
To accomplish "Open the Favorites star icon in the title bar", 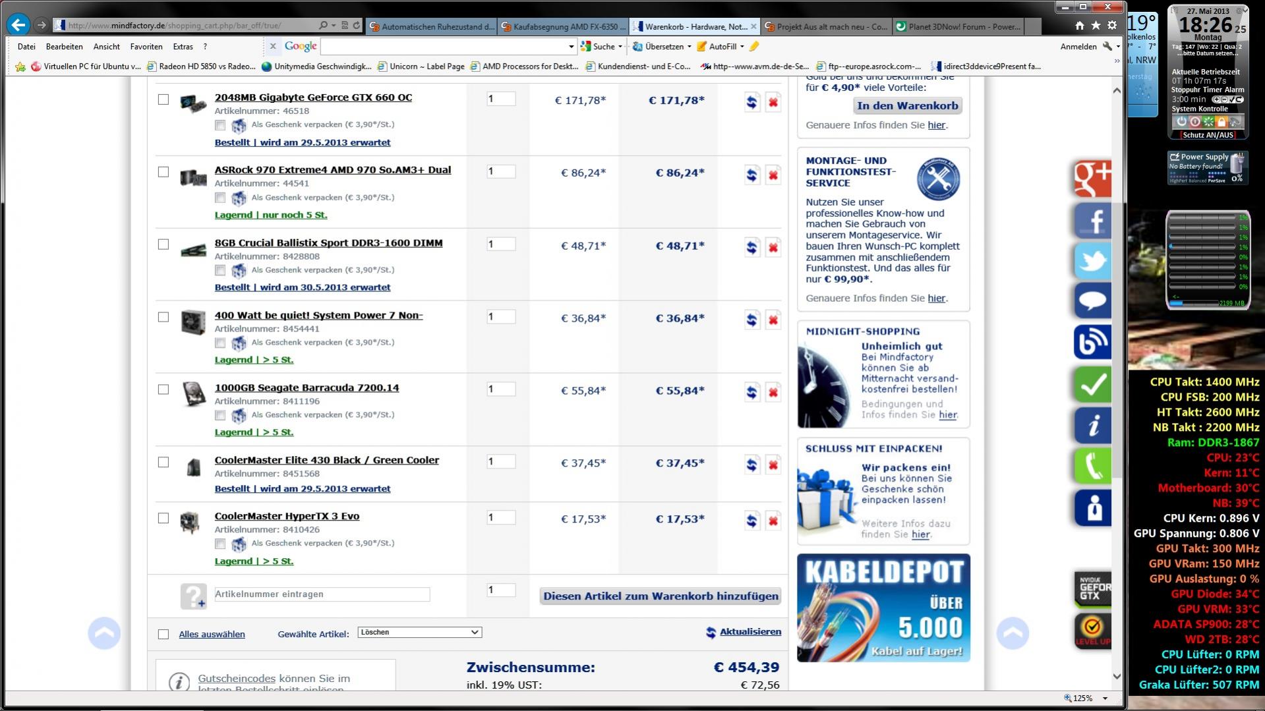I will pos(1096,26).
